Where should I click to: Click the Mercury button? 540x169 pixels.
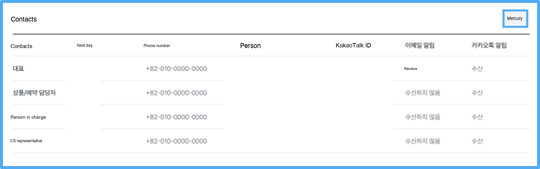pyautogui.click(x=515, y=19)
